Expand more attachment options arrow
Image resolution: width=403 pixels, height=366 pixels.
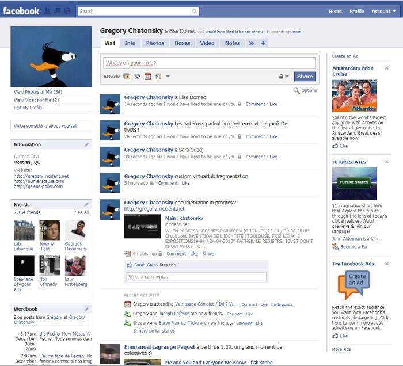(x=168, y=77)
